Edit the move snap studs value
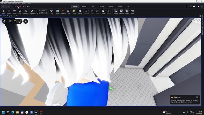Viewport: 204px width, 115px height. 43,10
